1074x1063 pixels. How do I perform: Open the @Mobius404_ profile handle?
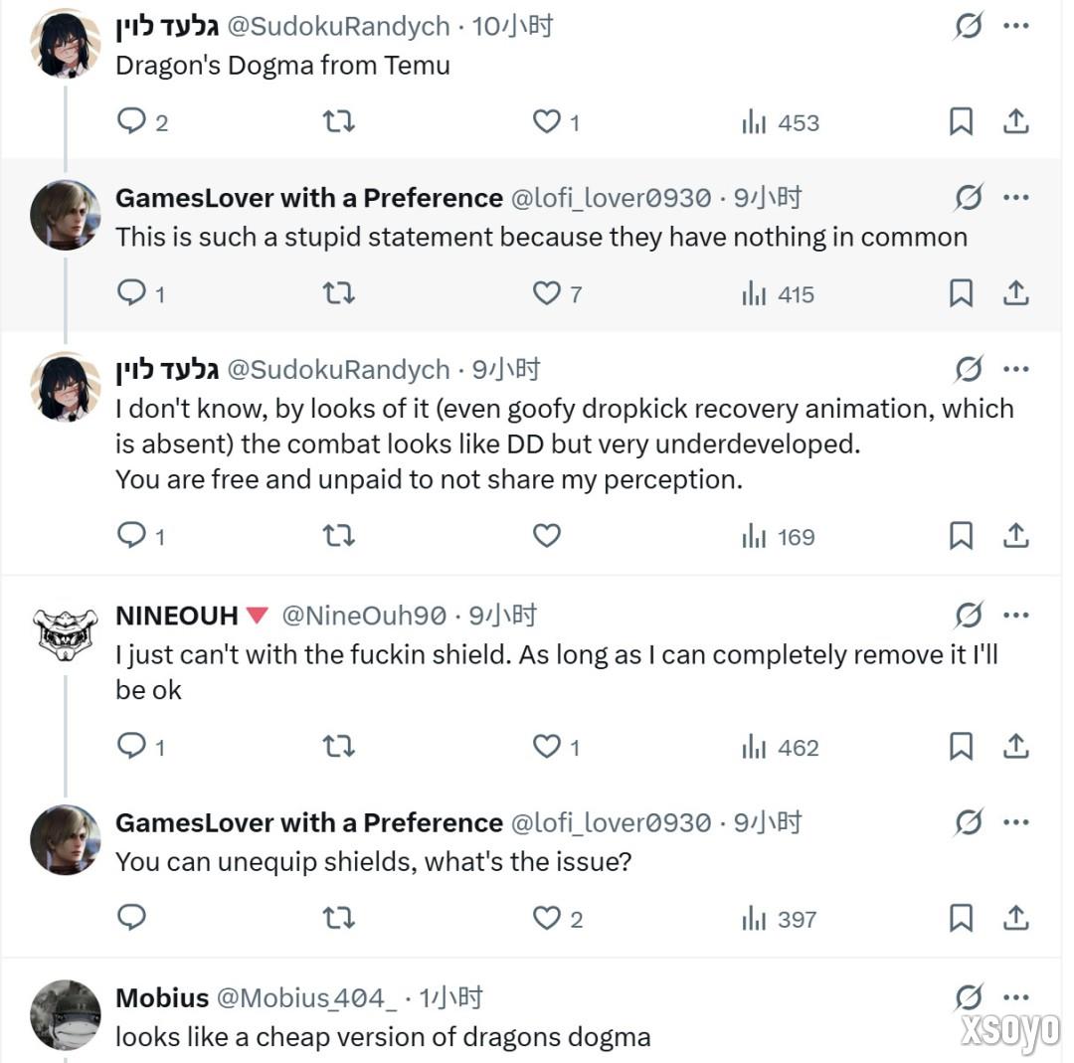306,997
